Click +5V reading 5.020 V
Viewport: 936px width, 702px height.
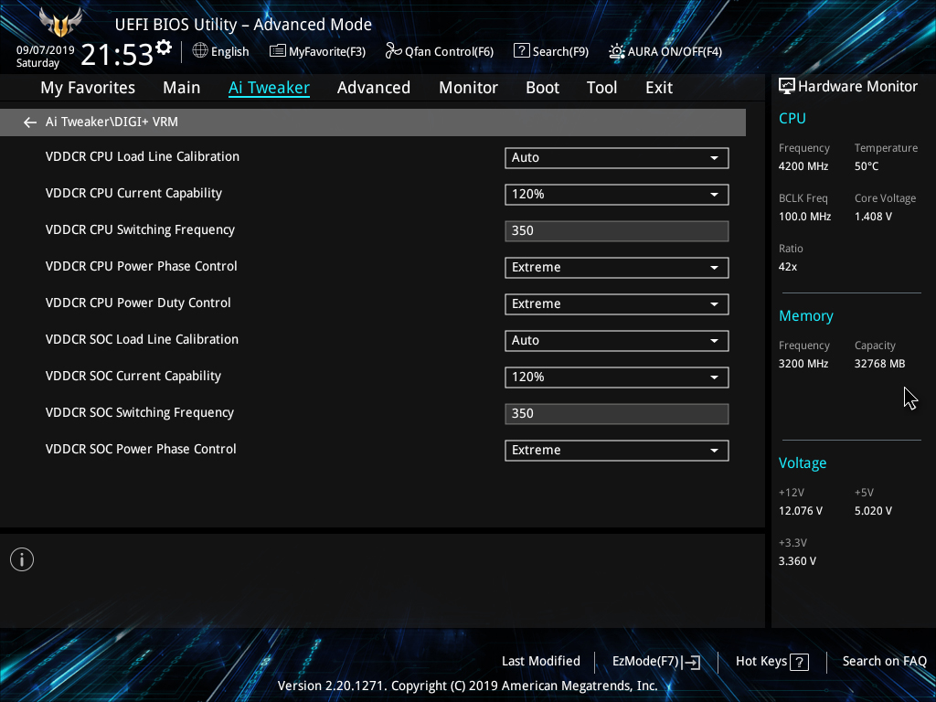tap(873, 511)
